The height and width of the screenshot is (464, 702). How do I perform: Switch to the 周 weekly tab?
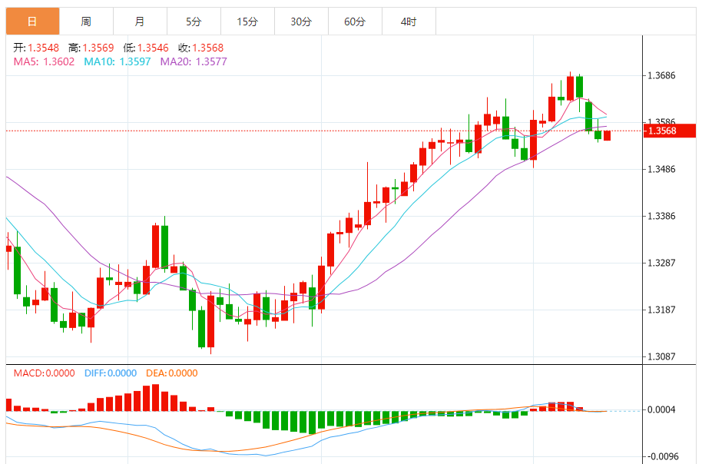(87, 21)
